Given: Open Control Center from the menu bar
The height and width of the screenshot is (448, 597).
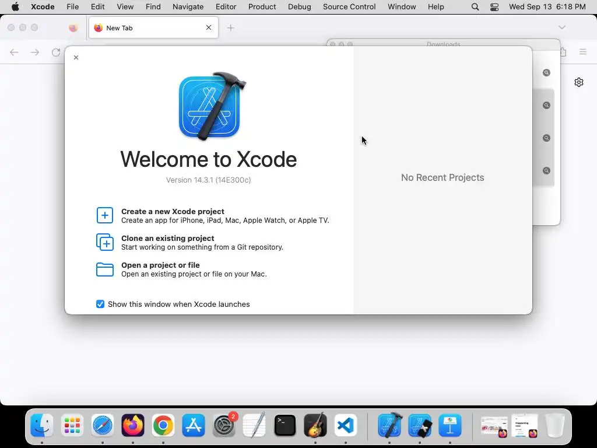Looking at the screenshot, I should (x=494, y=7).
